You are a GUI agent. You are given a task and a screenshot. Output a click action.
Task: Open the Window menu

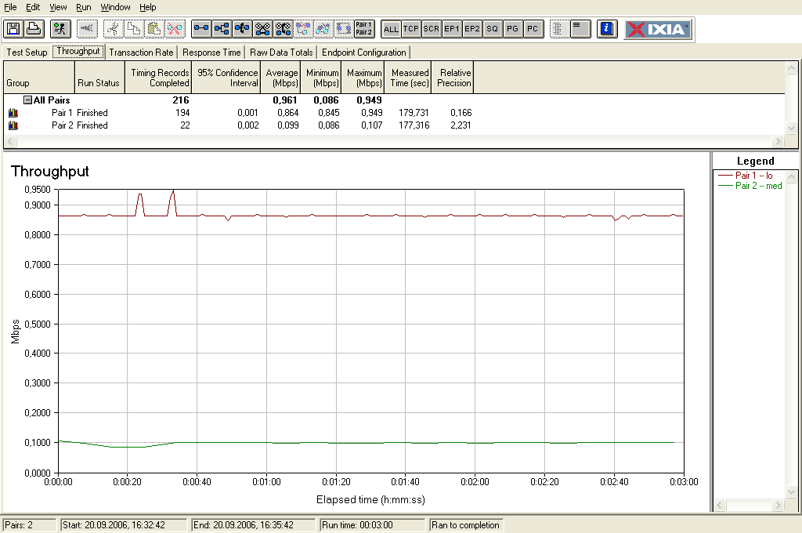(x=115, y=7)
